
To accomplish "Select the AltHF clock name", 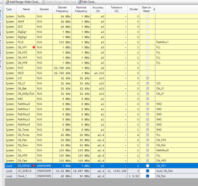I will [21, 21].
